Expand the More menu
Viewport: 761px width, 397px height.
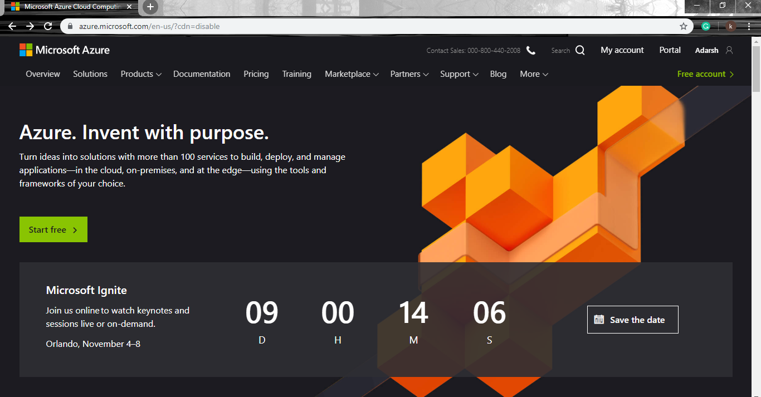pos(534,74)
